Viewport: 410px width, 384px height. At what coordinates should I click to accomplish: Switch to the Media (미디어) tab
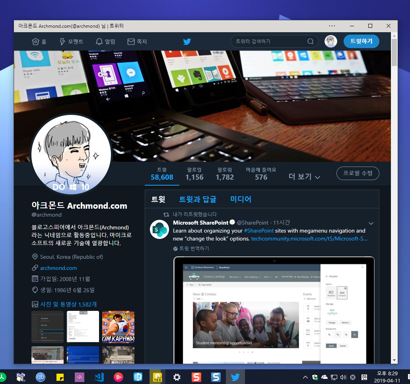coord(241,199)
